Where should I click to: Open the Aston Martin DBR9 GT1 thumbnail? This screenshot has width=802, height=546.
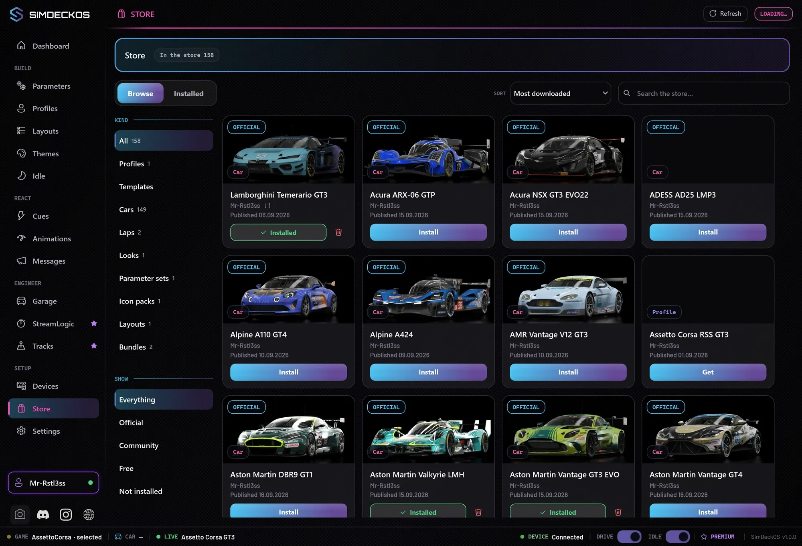[288, 429]
